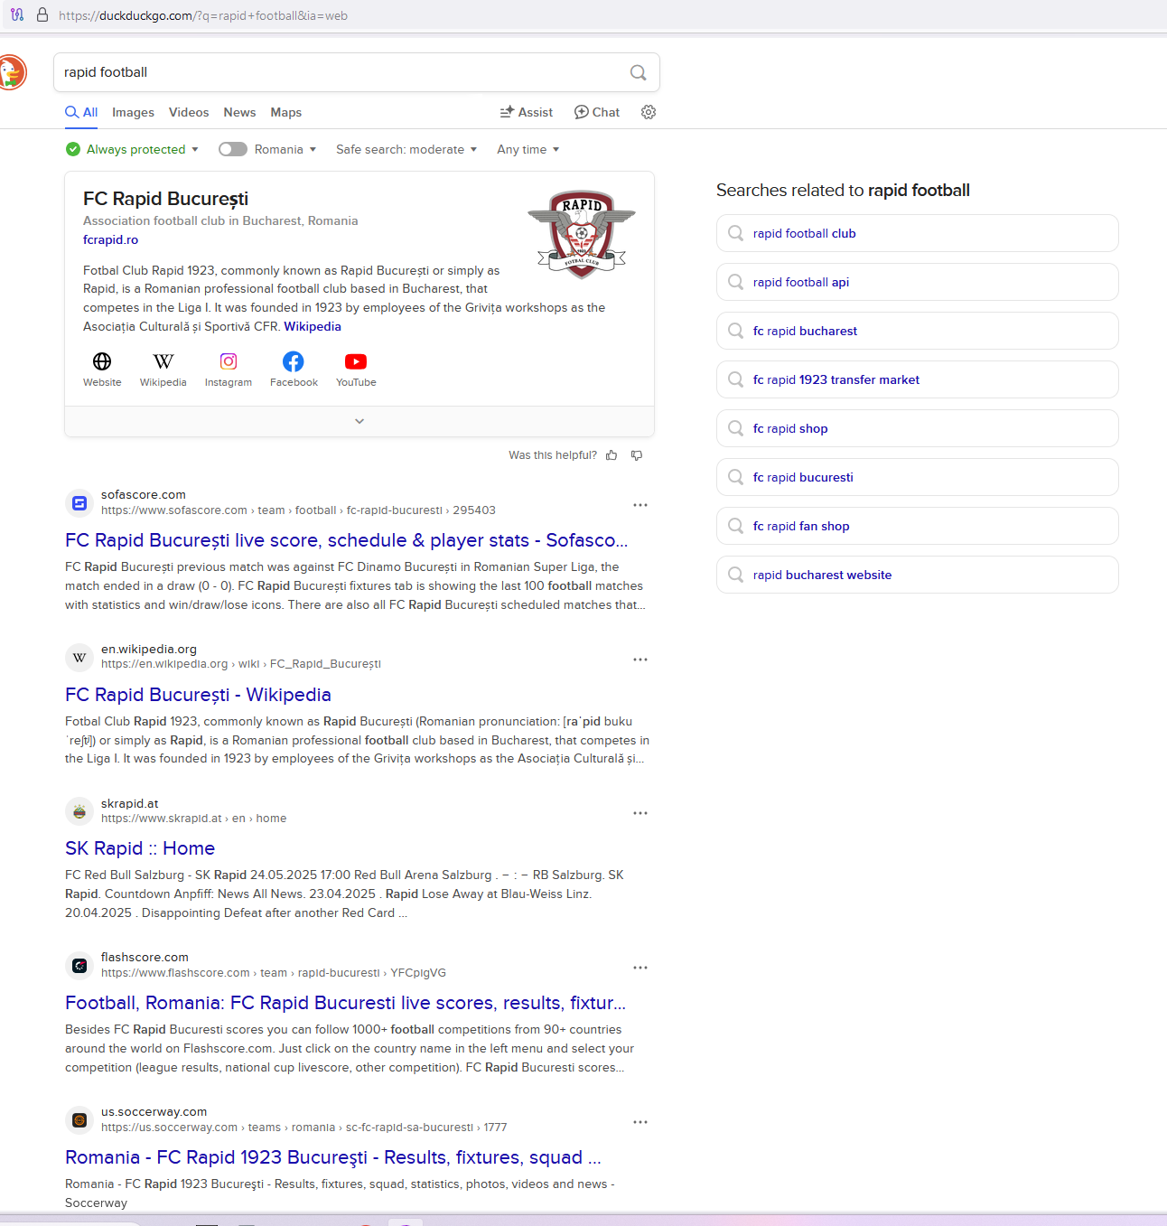Screen dimensions: 1167x1226
Task: Click the Wikipedia link in panel description
Action: 313,326
